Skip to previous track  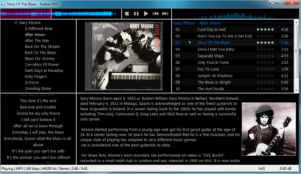point(156,14)
